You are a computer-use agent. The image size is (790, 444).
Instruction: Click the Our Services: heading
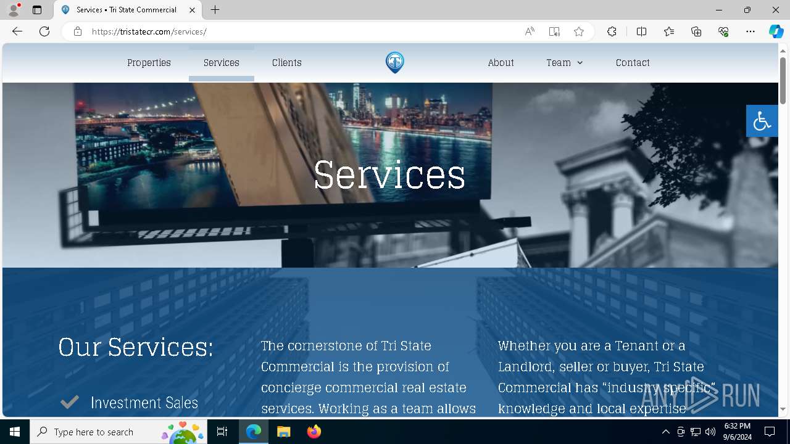pyautogui.click(x=136, y=347)
